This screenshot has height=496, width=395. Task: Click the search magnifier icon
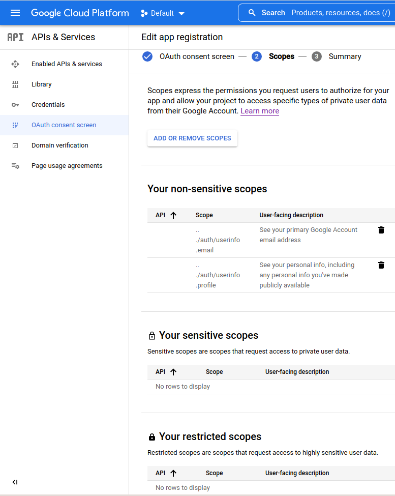tap(252, 13)
